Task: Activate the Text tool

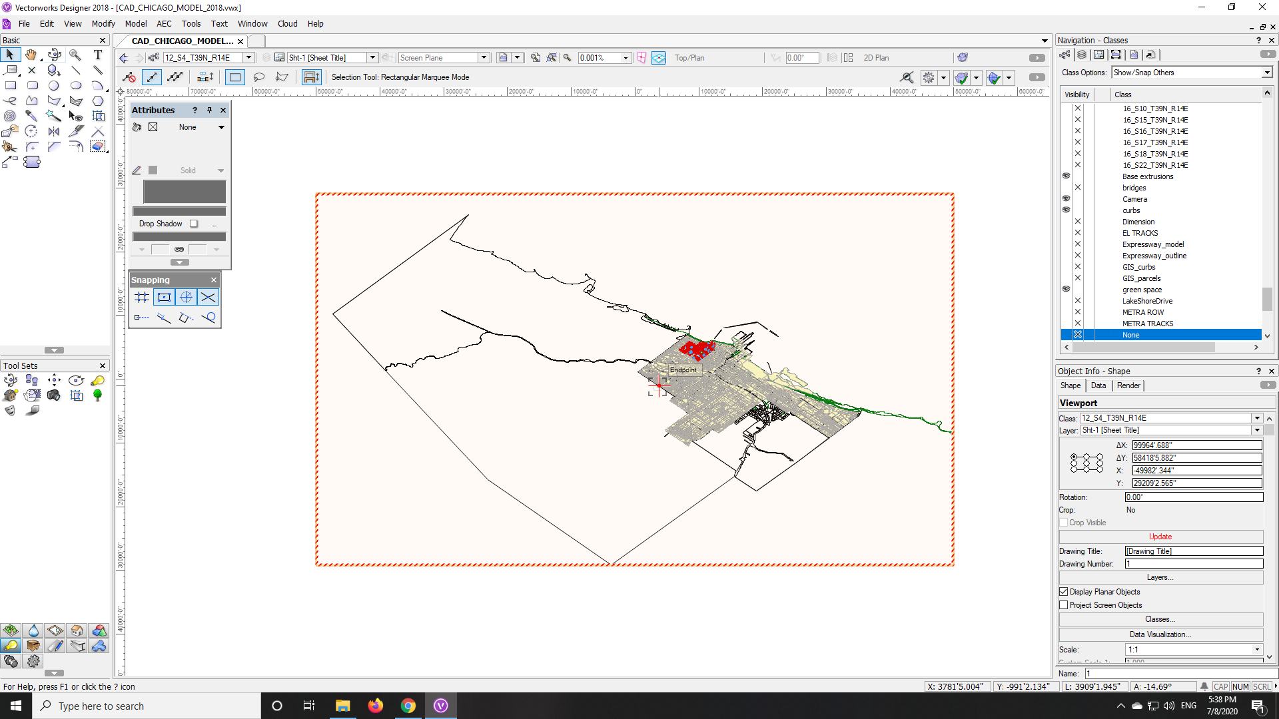Action: pyautogui.click(x=98, y=55)
